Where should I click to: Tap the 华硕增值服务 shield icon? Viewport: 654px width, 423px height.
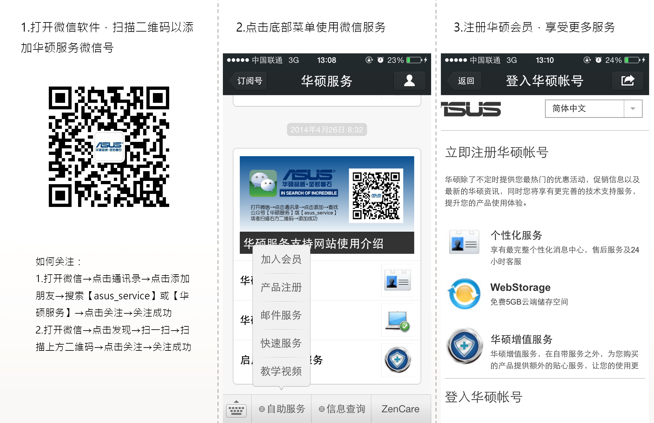464,346
